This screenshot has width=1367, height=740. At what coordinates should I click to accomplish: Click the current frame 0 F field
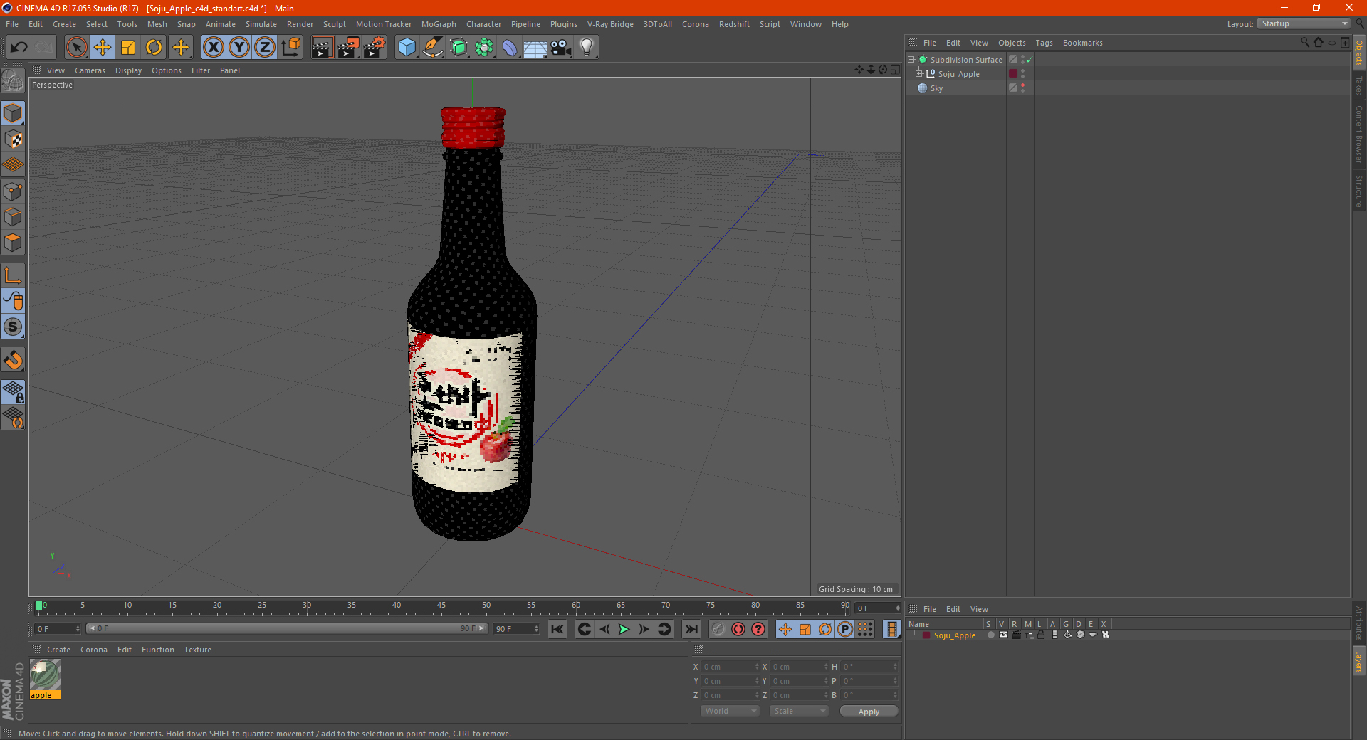point(58,629)
